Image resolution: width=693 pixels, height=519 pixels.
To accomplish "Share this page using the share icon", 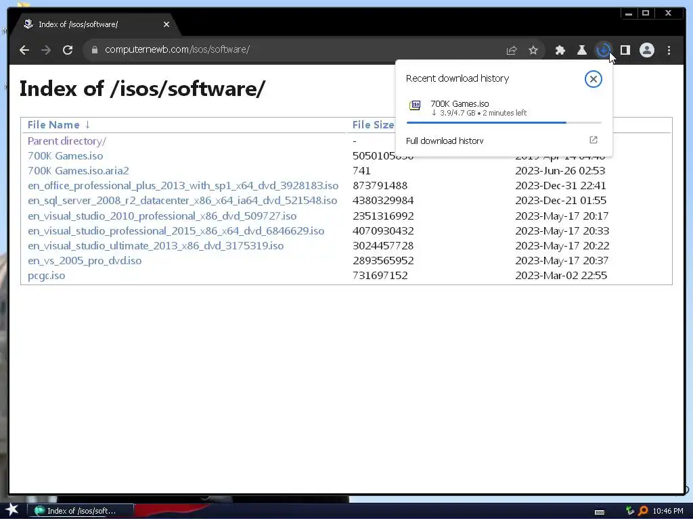I will [512, 50].
